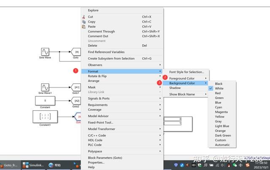The height and width of the screenshot is (170, 270).
Task: Expand the Foreground Color submenu
Action: [x=186, y=78]
